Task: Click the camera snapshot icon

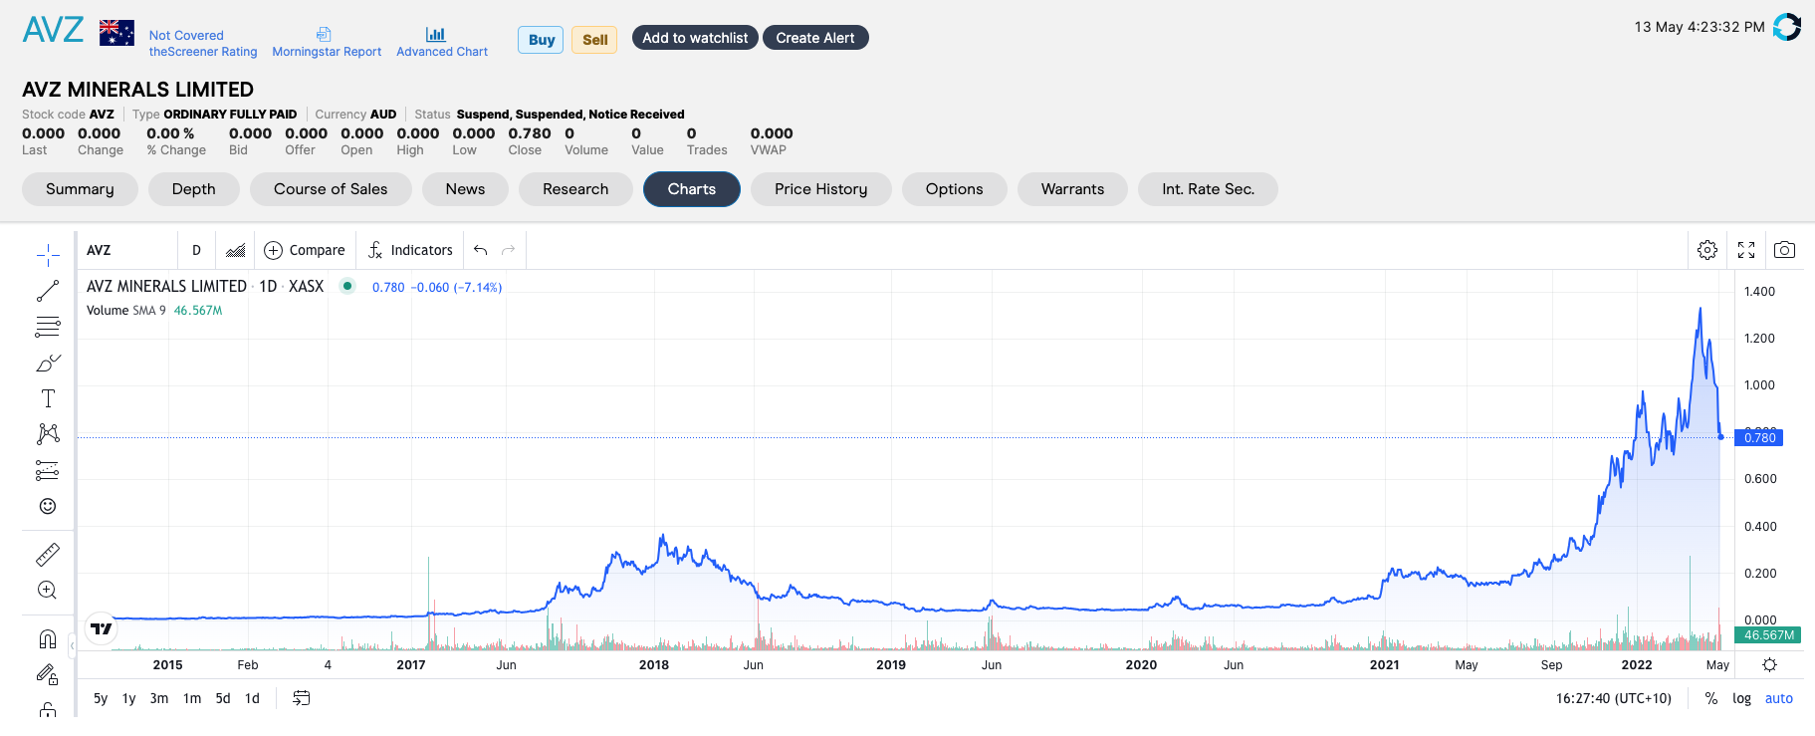Action: (1784, 250)
